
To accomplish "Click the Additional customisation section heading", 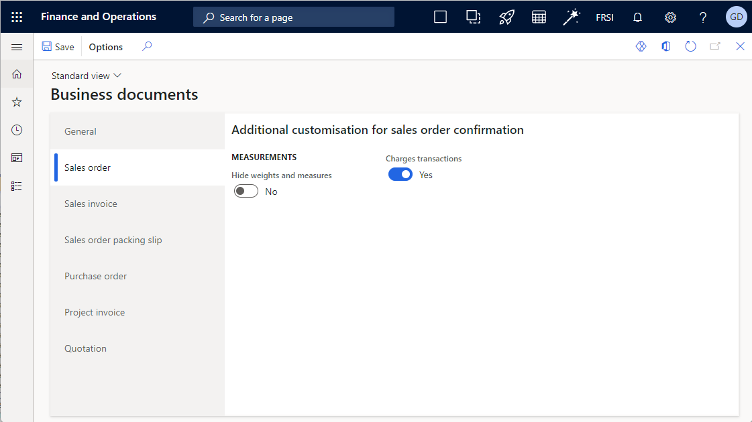I will coord(378,130).
